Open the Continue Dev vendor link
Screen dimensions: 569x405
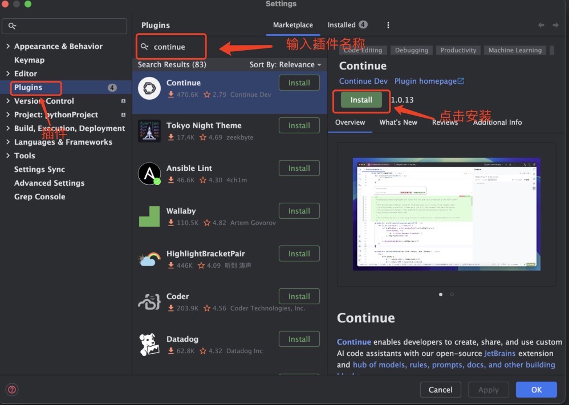point(363,81)
